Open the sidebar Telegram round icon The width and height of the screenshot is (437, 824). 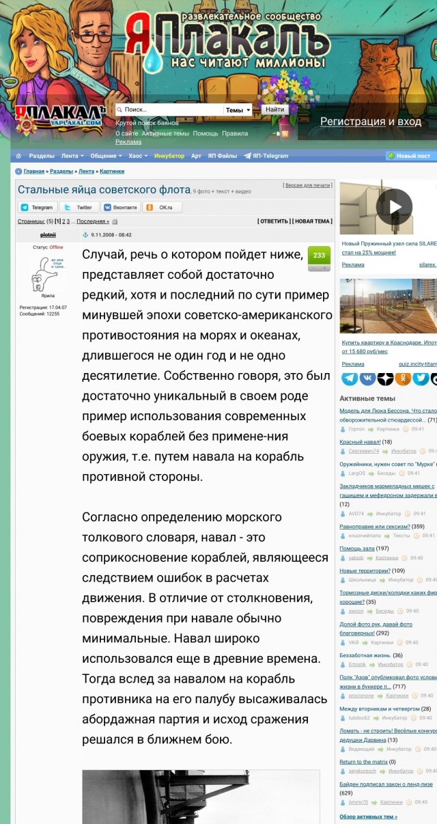(349, 378)
